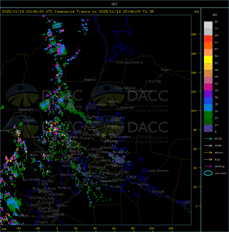229x232 pixels.
Task: Click the Catitas map label
Action: pos(143,184)
